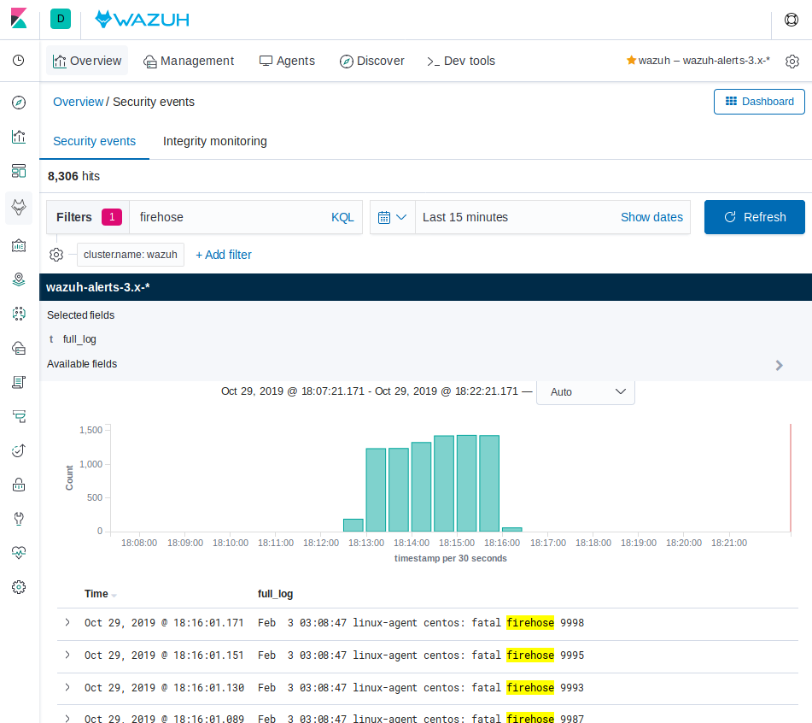Click the star icon next to wazuh pattern
Screen dimensions: 812x723
click(x=631, y=60)
